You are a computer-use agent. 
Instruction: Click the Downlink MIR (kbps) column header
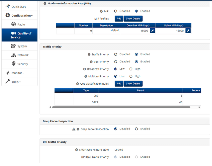click(138, 25)
